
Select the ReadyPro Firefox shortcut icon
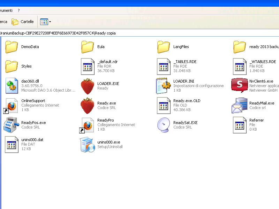coord(86,125)
